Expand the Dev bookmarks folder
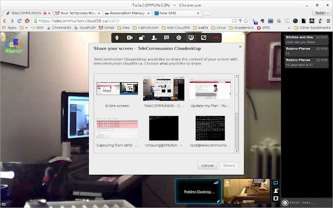The width and height of the screenshot is (333, 208). tap(123, 28)
